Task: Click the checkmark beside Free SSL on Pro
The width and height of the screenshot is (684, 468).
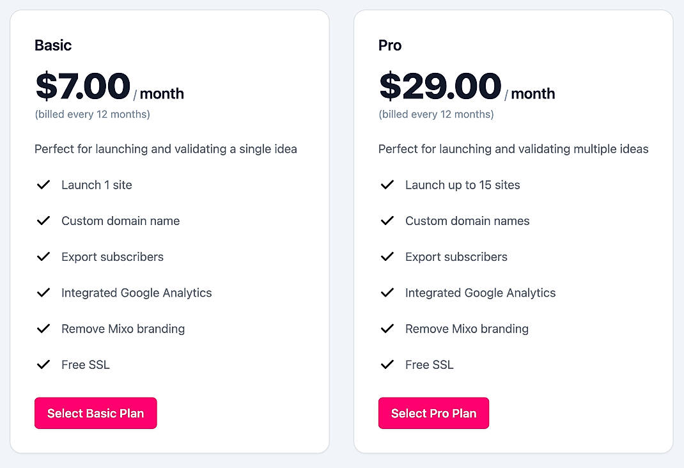Action: click(x=387, y=364)
